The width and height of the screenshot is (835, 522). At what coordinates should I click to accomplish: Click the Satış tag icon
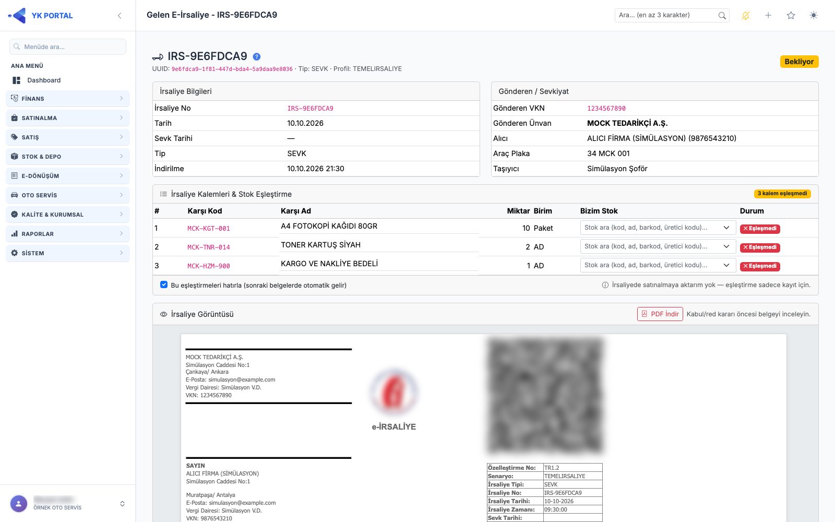(15, 137)
